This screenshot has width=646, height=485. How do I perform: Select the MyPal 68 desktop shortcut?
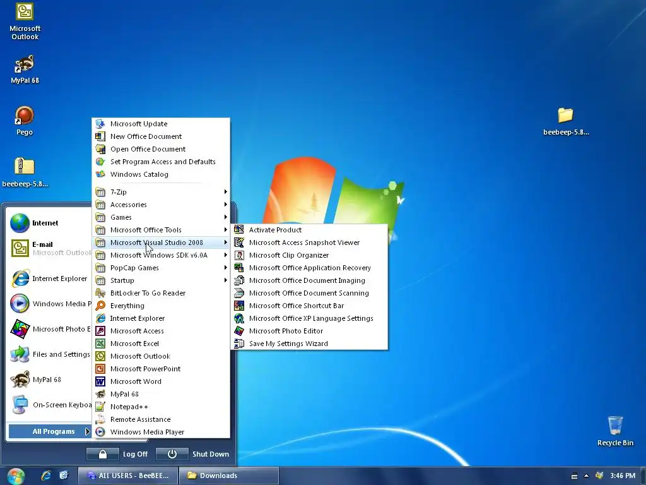click(25, 68)
